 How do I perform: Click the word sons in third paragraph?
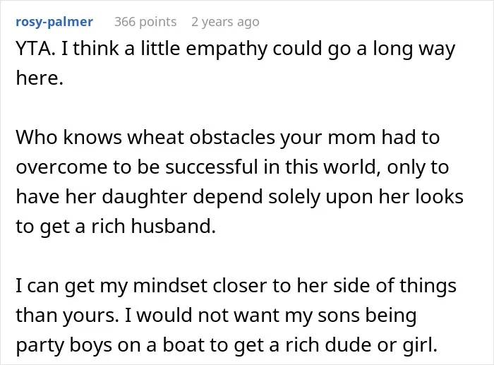(x=339, y=316)
